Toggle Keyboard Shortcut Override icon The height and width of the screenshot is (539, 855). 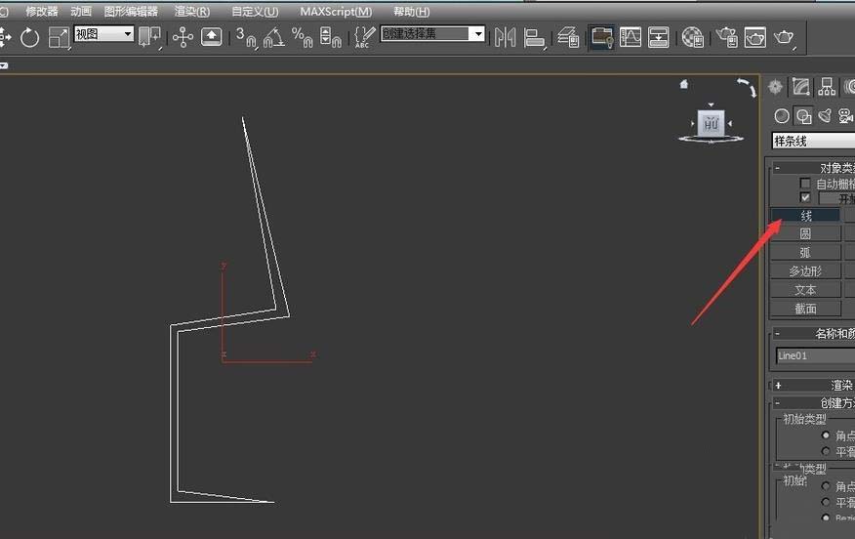click(212, 37)
